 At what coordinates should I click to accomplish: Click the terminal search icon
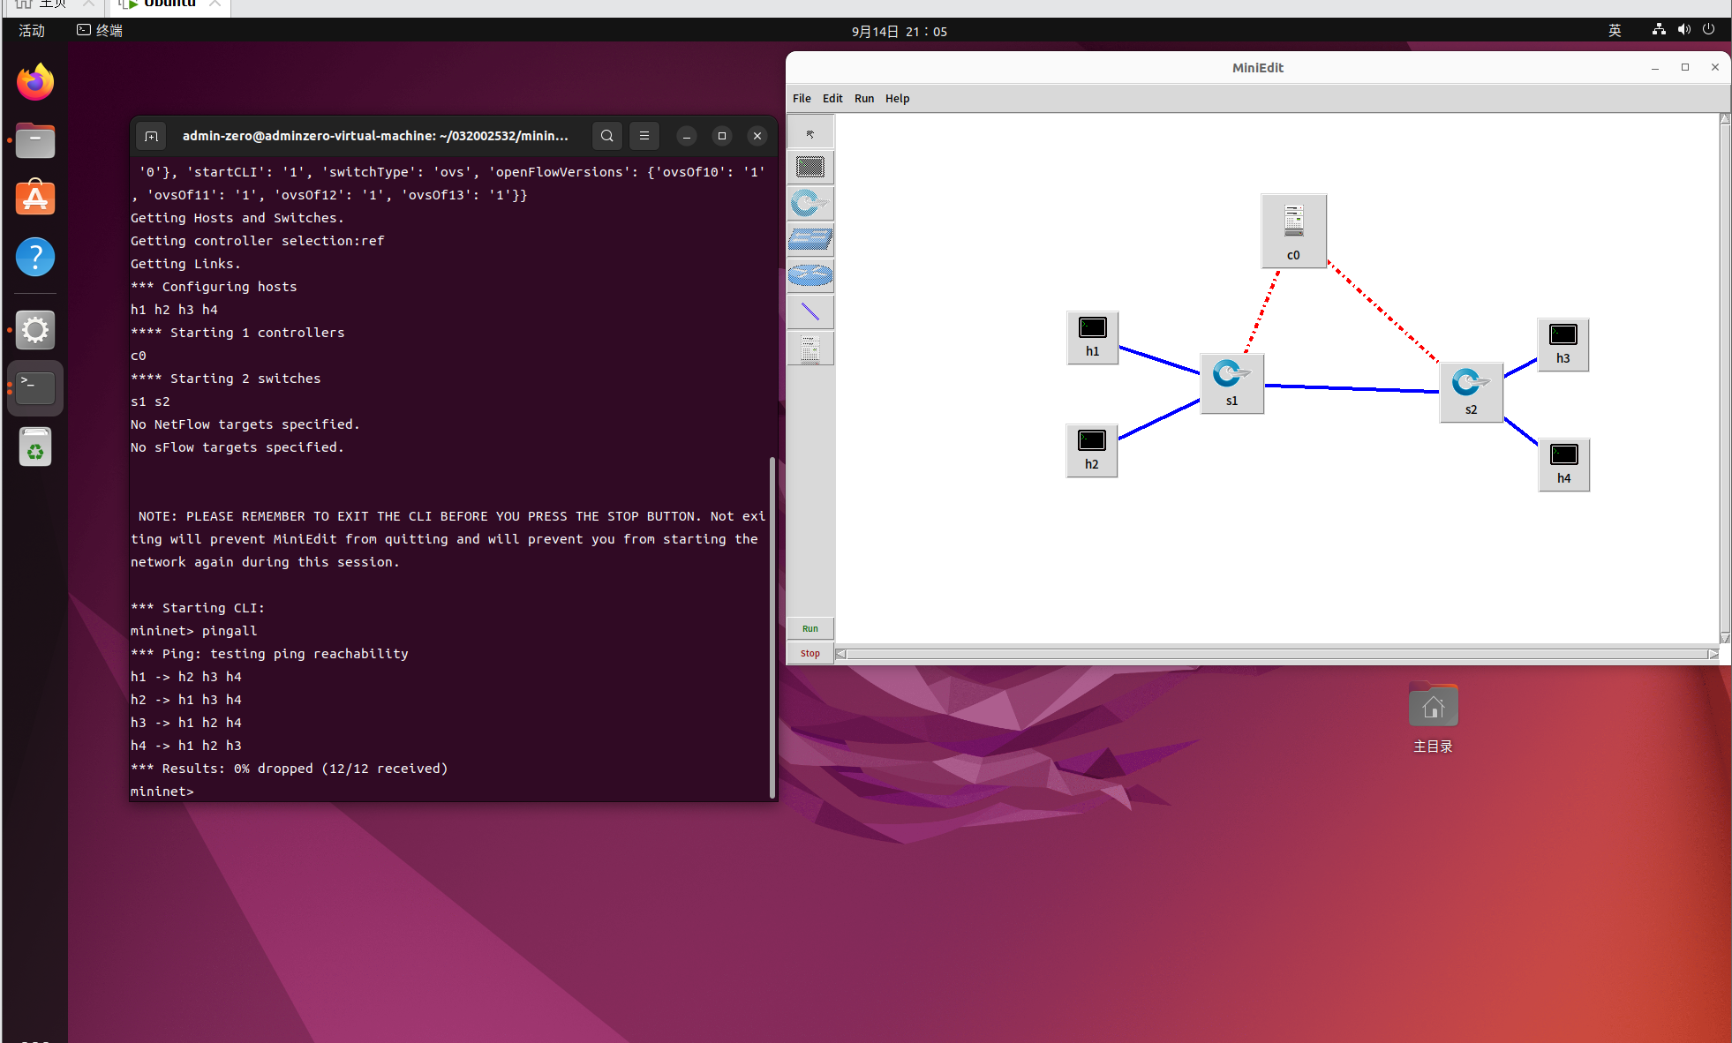pos(607,136)
